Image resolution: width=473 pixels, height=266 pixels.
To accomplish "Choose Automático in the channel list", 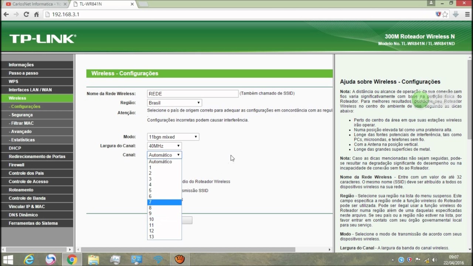I will 164,162.
